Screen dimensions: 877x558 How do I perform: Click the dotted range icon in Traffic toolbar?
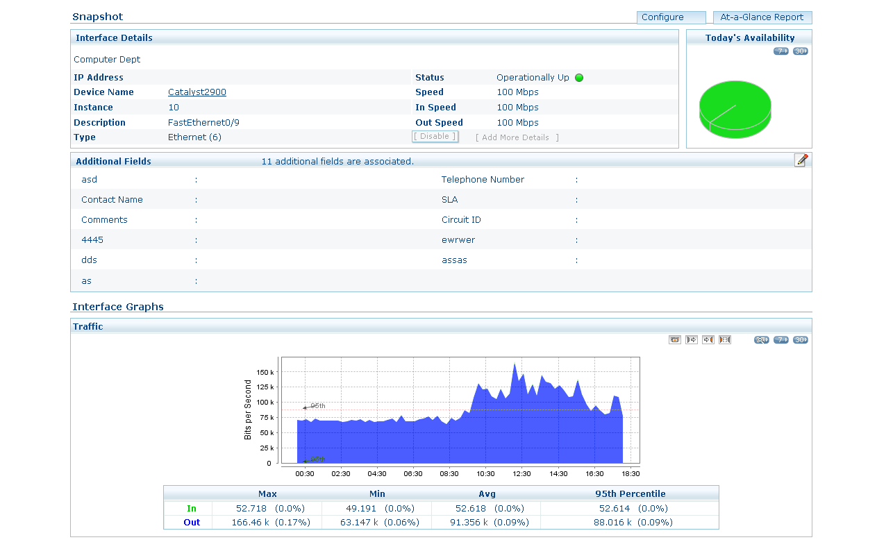pos(725,340)
